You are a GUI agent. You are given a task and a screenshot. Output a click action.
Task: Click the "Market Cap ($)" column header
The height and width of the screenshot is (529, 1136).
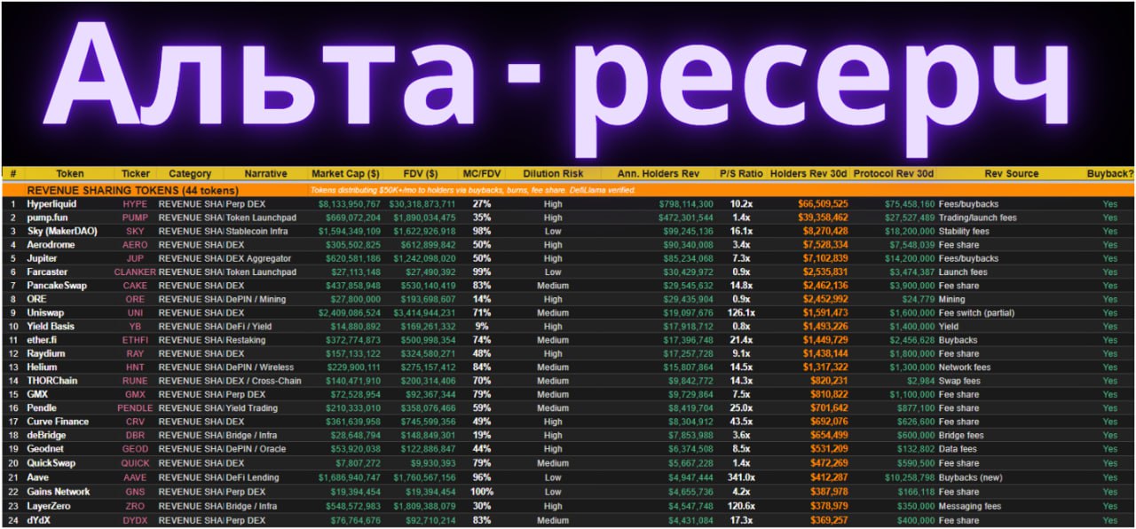point(346,174)
